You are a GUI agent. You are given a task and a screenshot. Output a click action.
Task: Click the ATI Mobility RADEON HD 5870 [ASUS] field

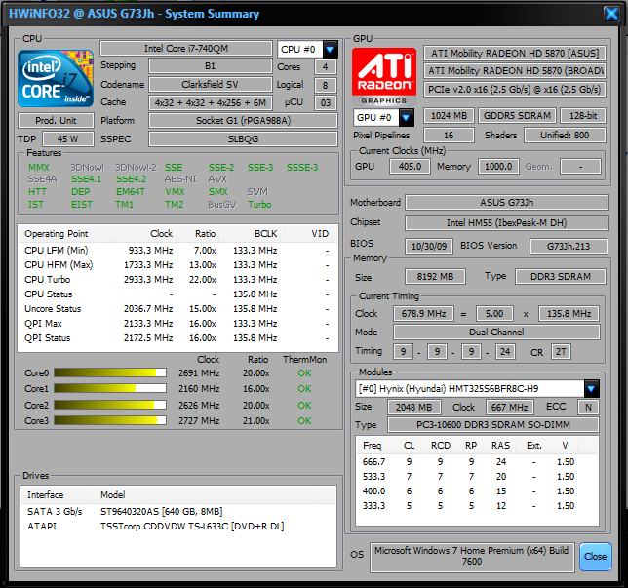(515, 54)
